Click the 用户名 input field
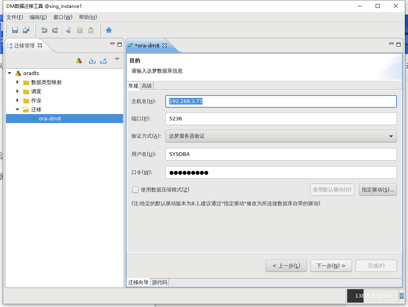Screen dimensions: 408x307 (281, 154)
